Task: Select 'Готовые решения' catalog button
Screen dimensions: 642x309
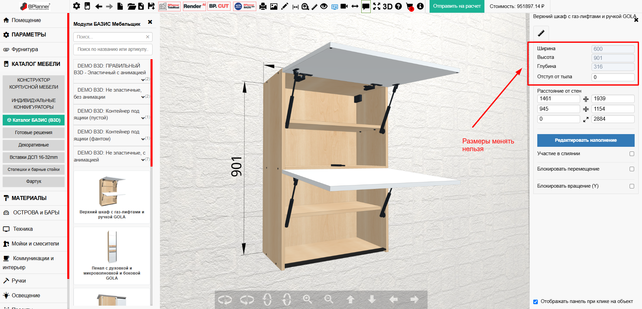Action: tap(33, 132)
